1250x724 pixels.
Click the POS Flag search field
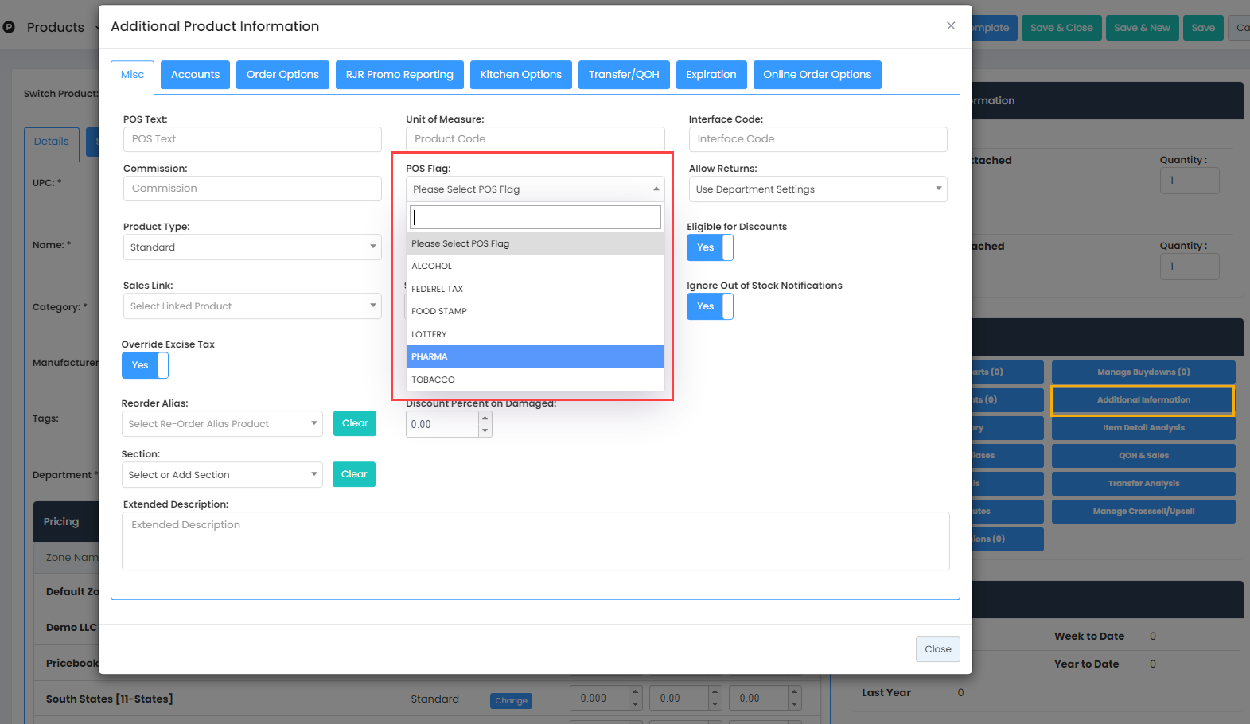click(535, 217)
